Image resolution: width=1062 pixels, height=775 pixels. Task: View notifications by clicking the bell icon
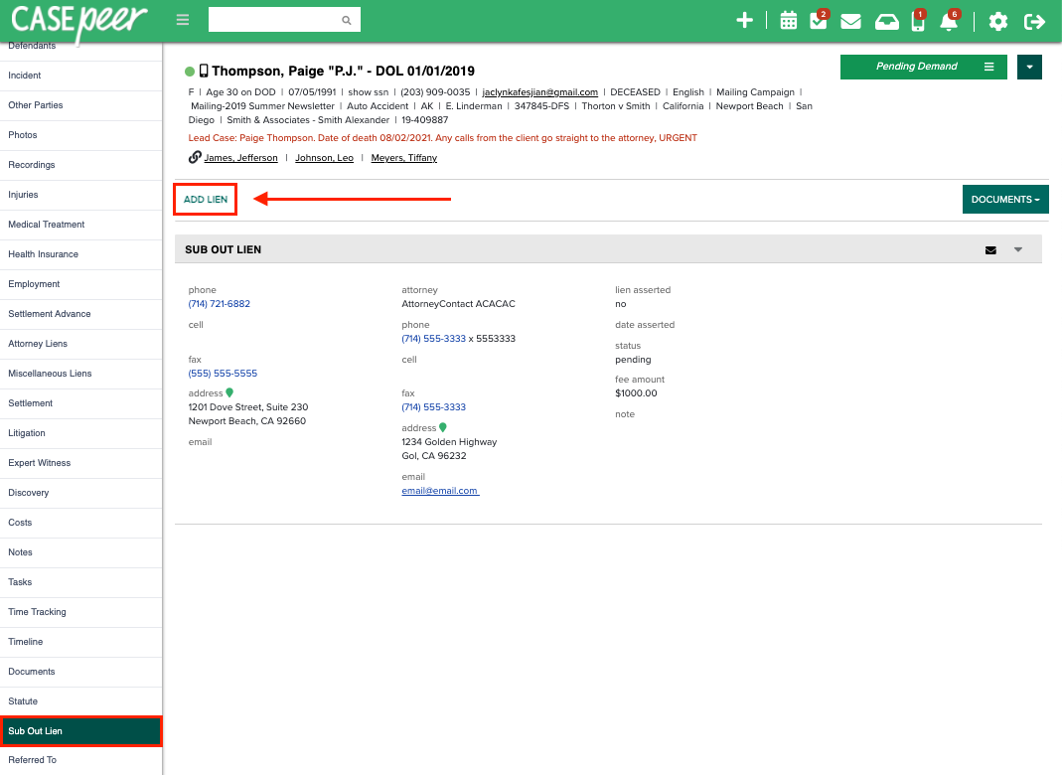(949, 19)
